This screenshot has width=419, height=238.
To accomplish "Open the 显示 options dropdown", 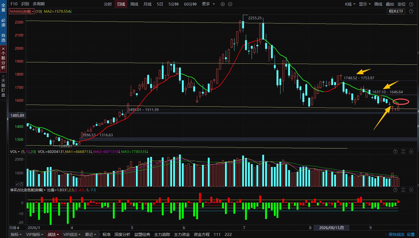I will [x=365, y=4].
